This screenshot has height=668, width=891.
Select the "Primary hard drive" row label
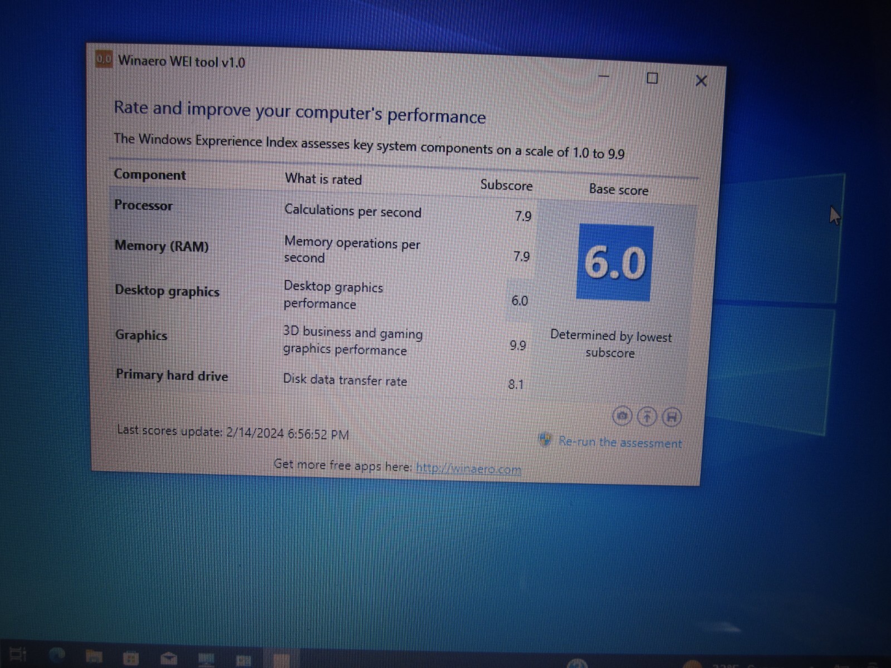pos(172,375)
